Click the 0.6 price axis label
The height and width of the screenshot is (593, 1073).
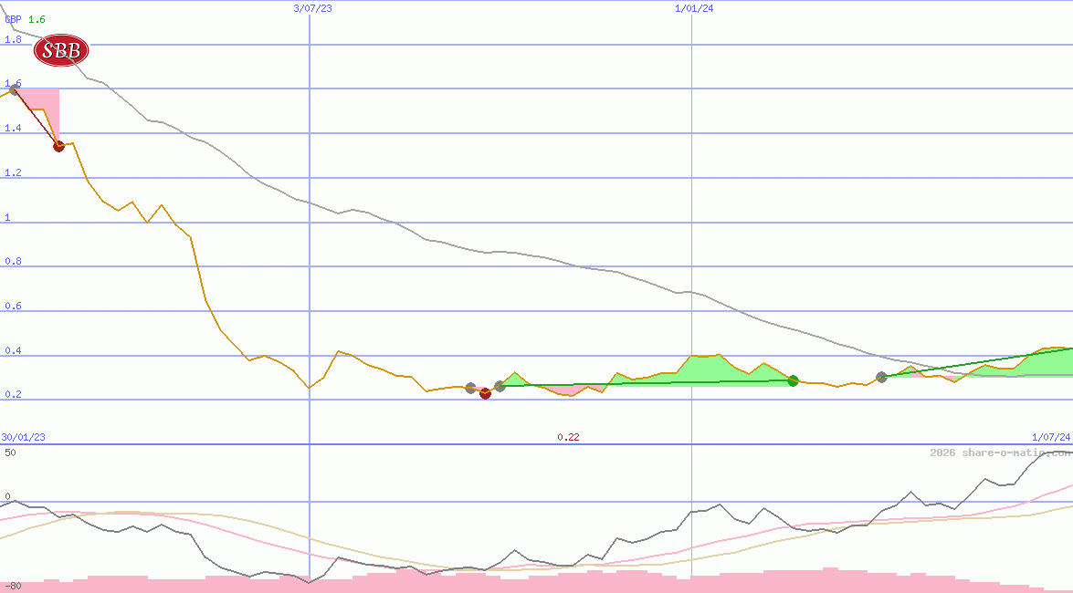pyautogui.click(x=13, y=307)
